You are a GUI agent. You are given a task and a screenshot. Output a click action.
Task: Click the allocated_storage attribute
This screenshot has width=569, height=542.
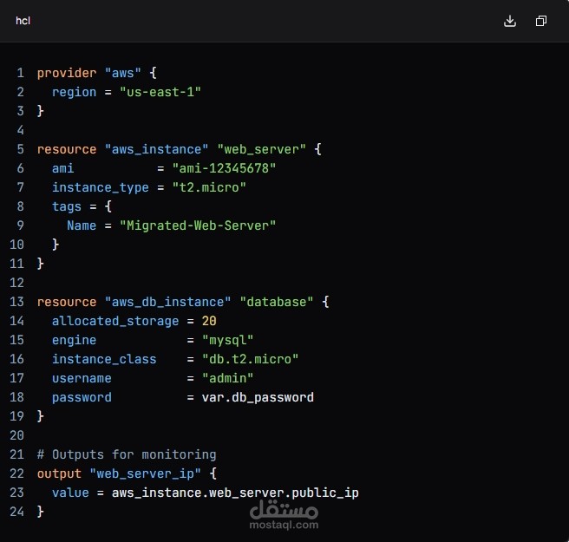(x=115, y=321)
